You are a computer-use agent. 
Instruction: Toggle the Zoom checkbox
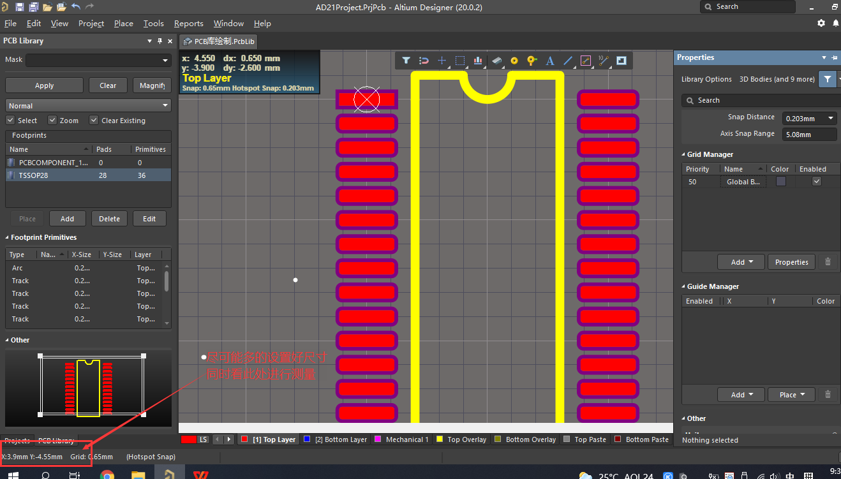pos(52,120)
